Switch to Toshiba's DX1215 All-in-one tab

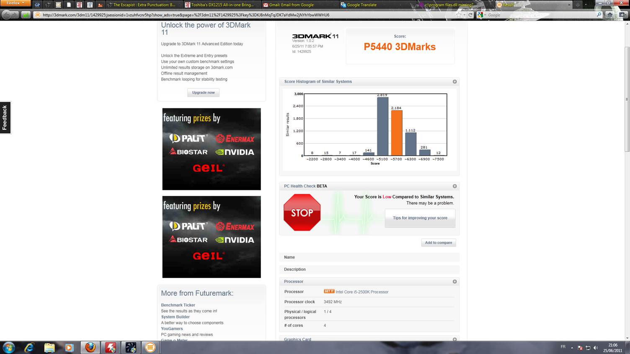[x=222, y=5]
